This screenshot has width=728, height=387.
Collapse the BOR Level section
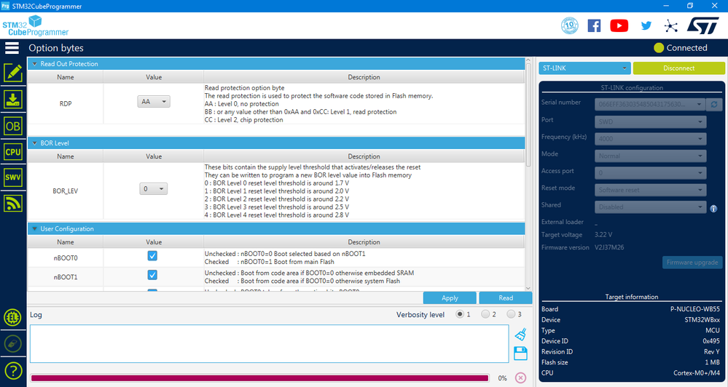pyautogui.click(x=34, y=143)
